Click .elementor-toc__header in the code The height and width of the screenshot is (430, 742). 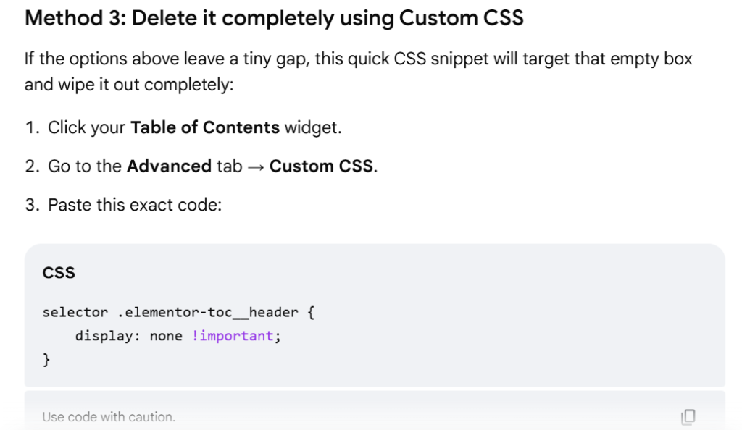[x=208, y=312]
